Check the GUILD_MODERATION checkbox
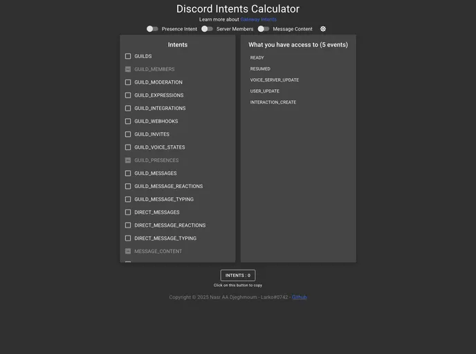This screenshot has width=476, height=354. (128, 82)
